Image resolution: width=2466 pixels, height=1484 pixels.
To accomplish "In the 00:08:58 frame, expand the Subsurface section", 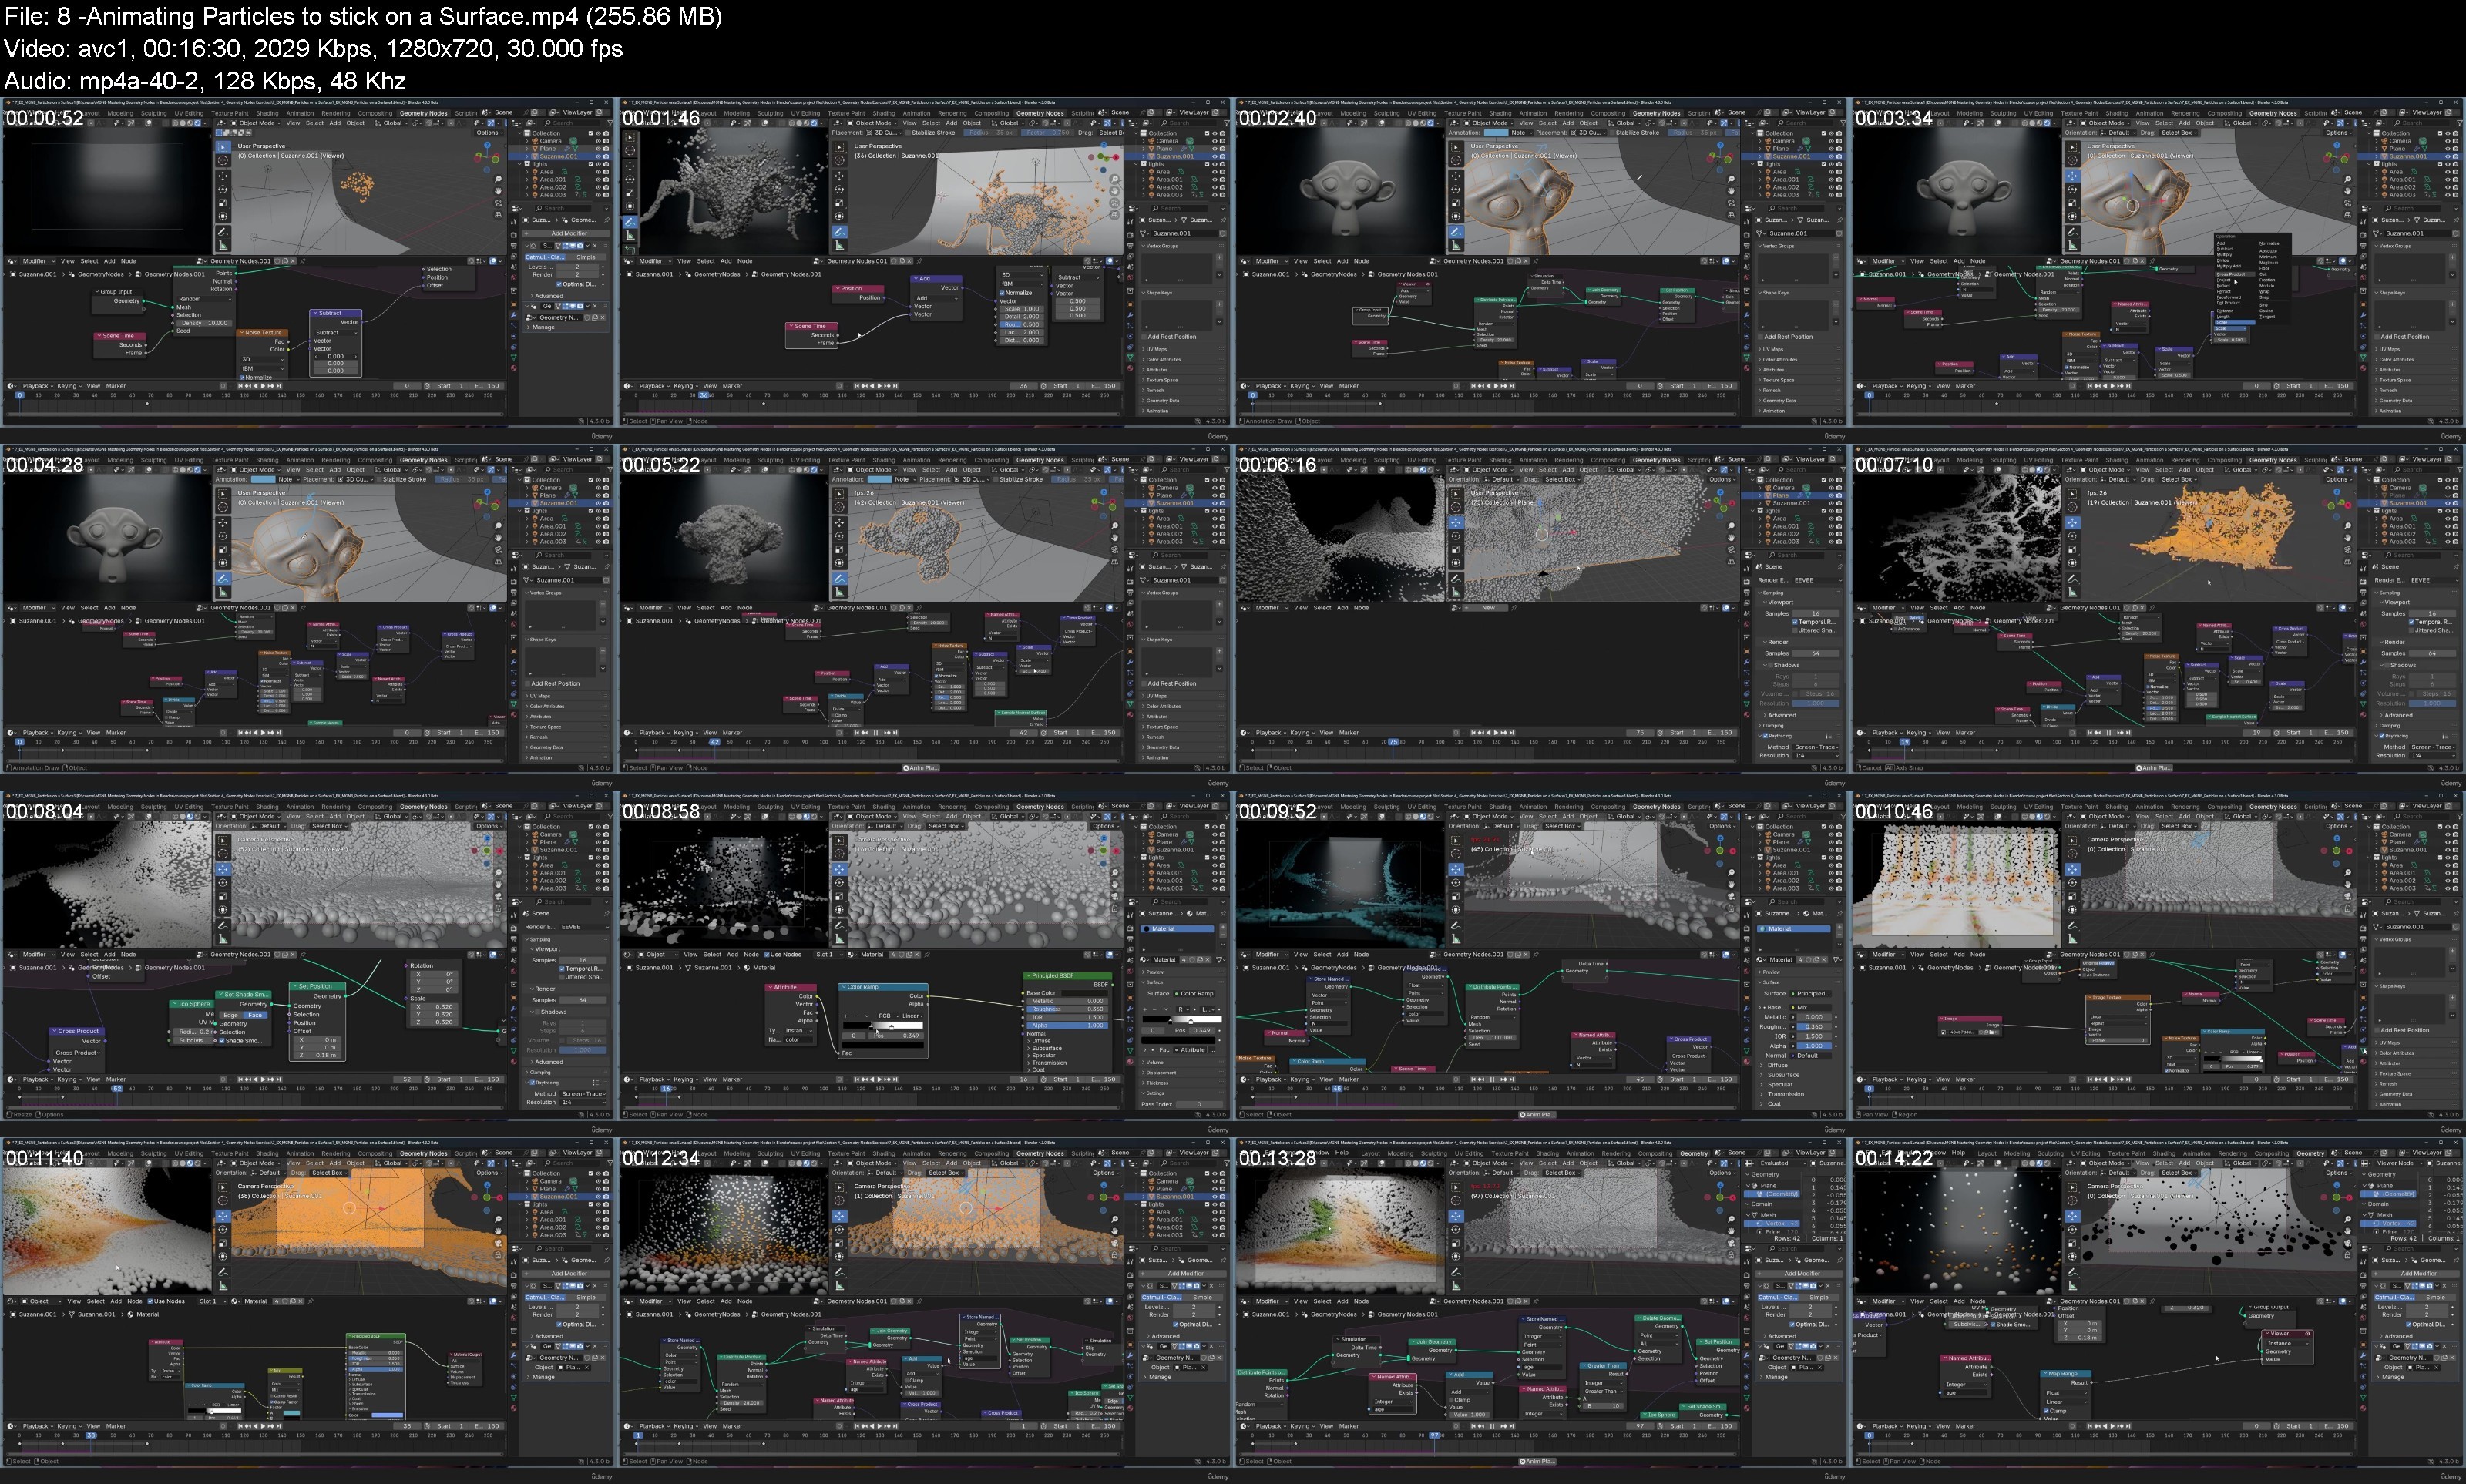I will coord(1045,1049).
